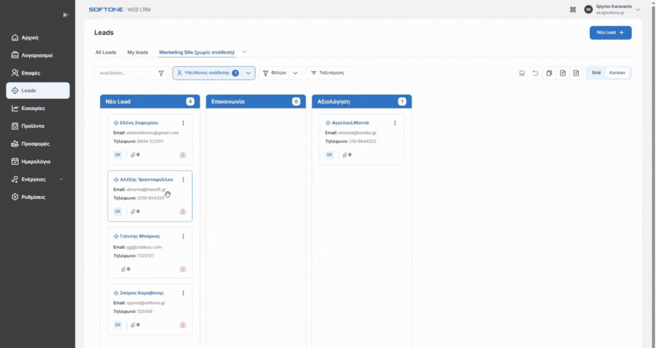
Task: Click the undo arrow icon in toolbar
Action: [536, 73]
